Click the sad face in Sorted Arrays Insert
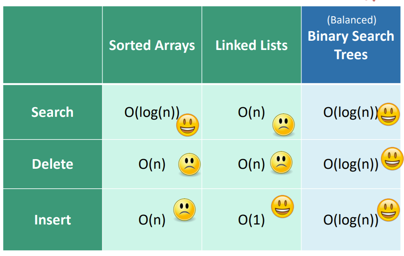The image size is (404, 256). (x=185, y=210)
